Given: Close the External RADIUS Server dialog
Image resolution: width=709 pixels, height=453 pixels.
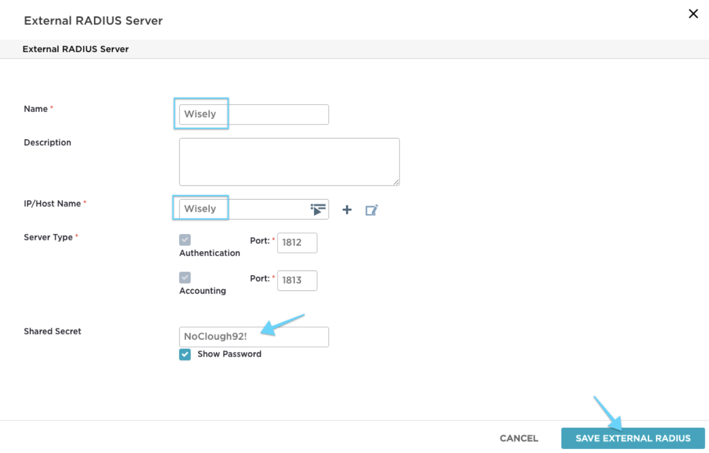Looking at the screenshot, I should click(x=693, y=14).
